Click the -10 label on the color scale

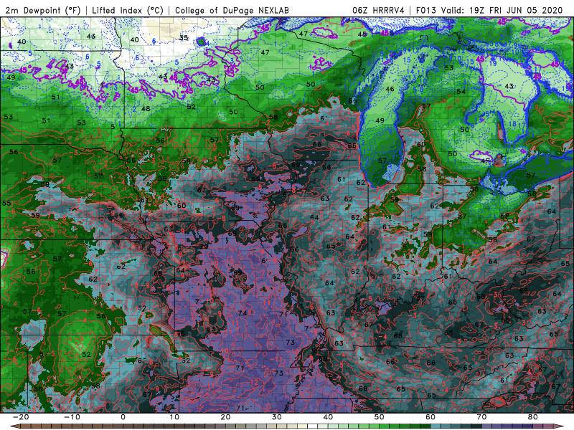72,417
